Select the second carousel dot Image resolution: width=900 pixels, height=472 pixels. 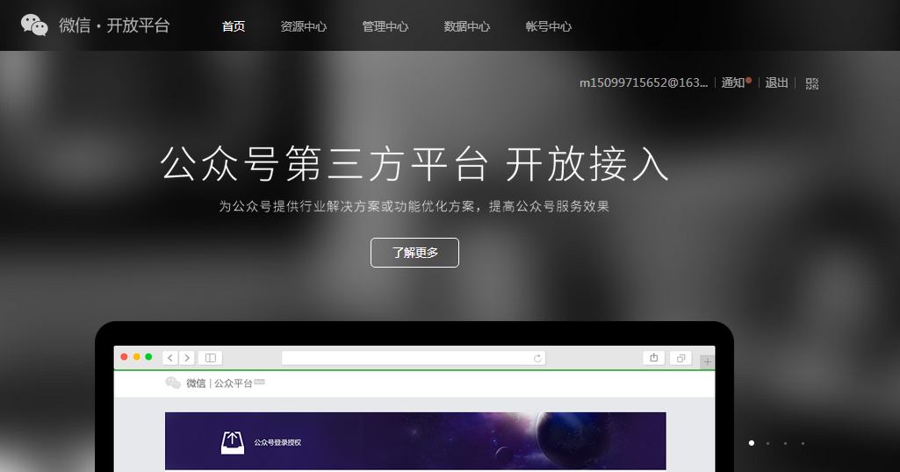(768, 443)
